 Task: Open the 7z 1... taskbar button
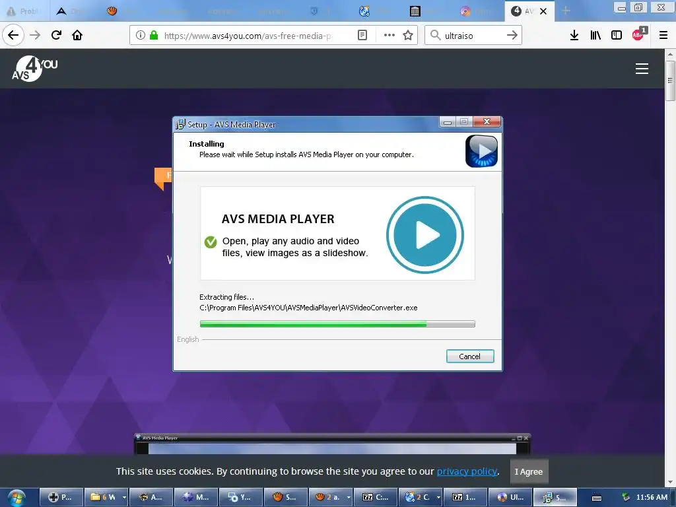[x=465, y=498]
